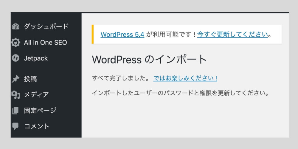Click the 今すぐ更新してください update link
This screenshot has height=149, width=298.
(x=232, y=35)
